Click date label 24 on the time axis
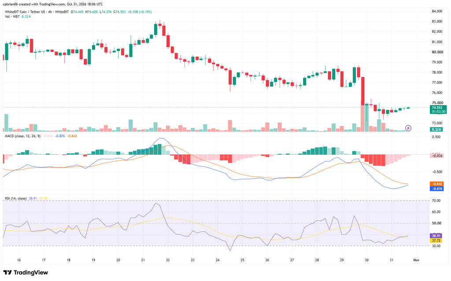This screenshot has width=451, height=281. pyautogui.click(x=218, y=260)
